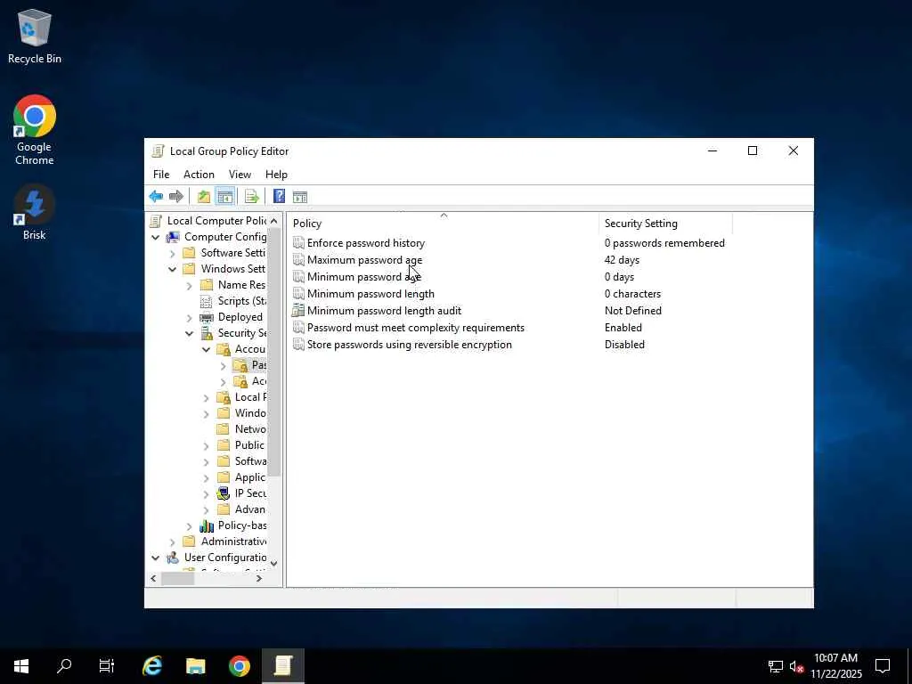The width and height of the screenshot is (912, 684).
Task: Select the Google Chrome desktop shortcut
Action: point(35,130)
